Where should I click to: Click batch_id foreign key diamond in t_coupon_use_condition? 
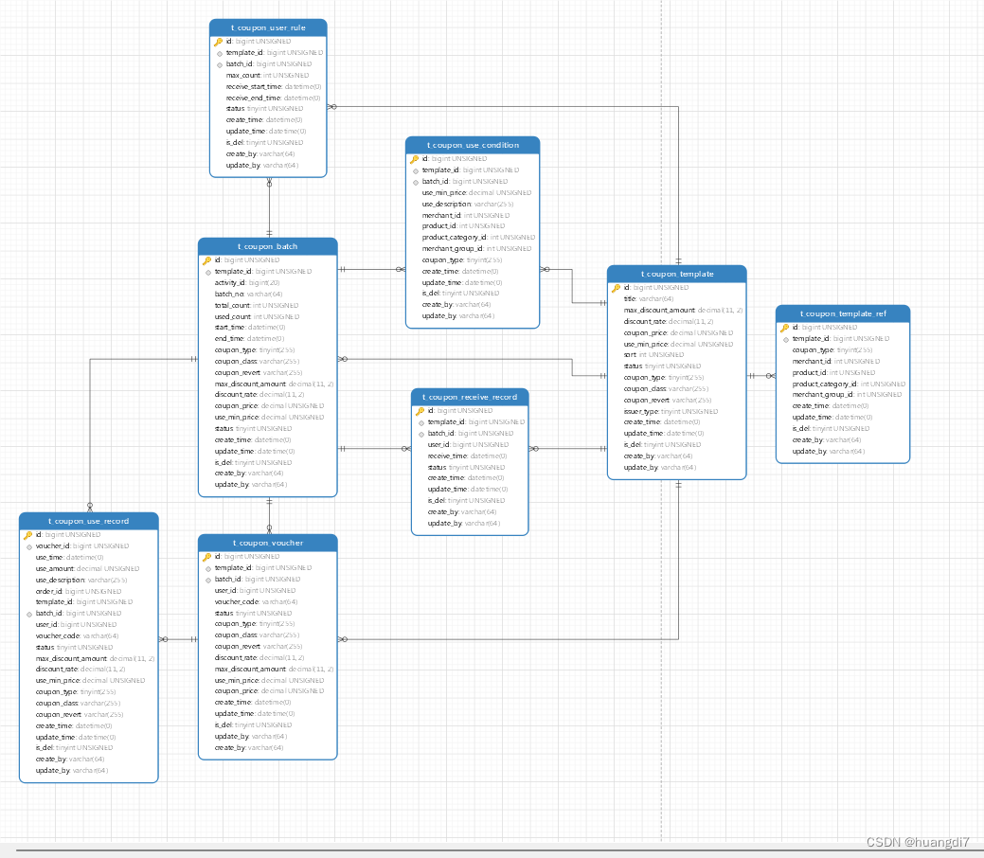pos(416,182)
